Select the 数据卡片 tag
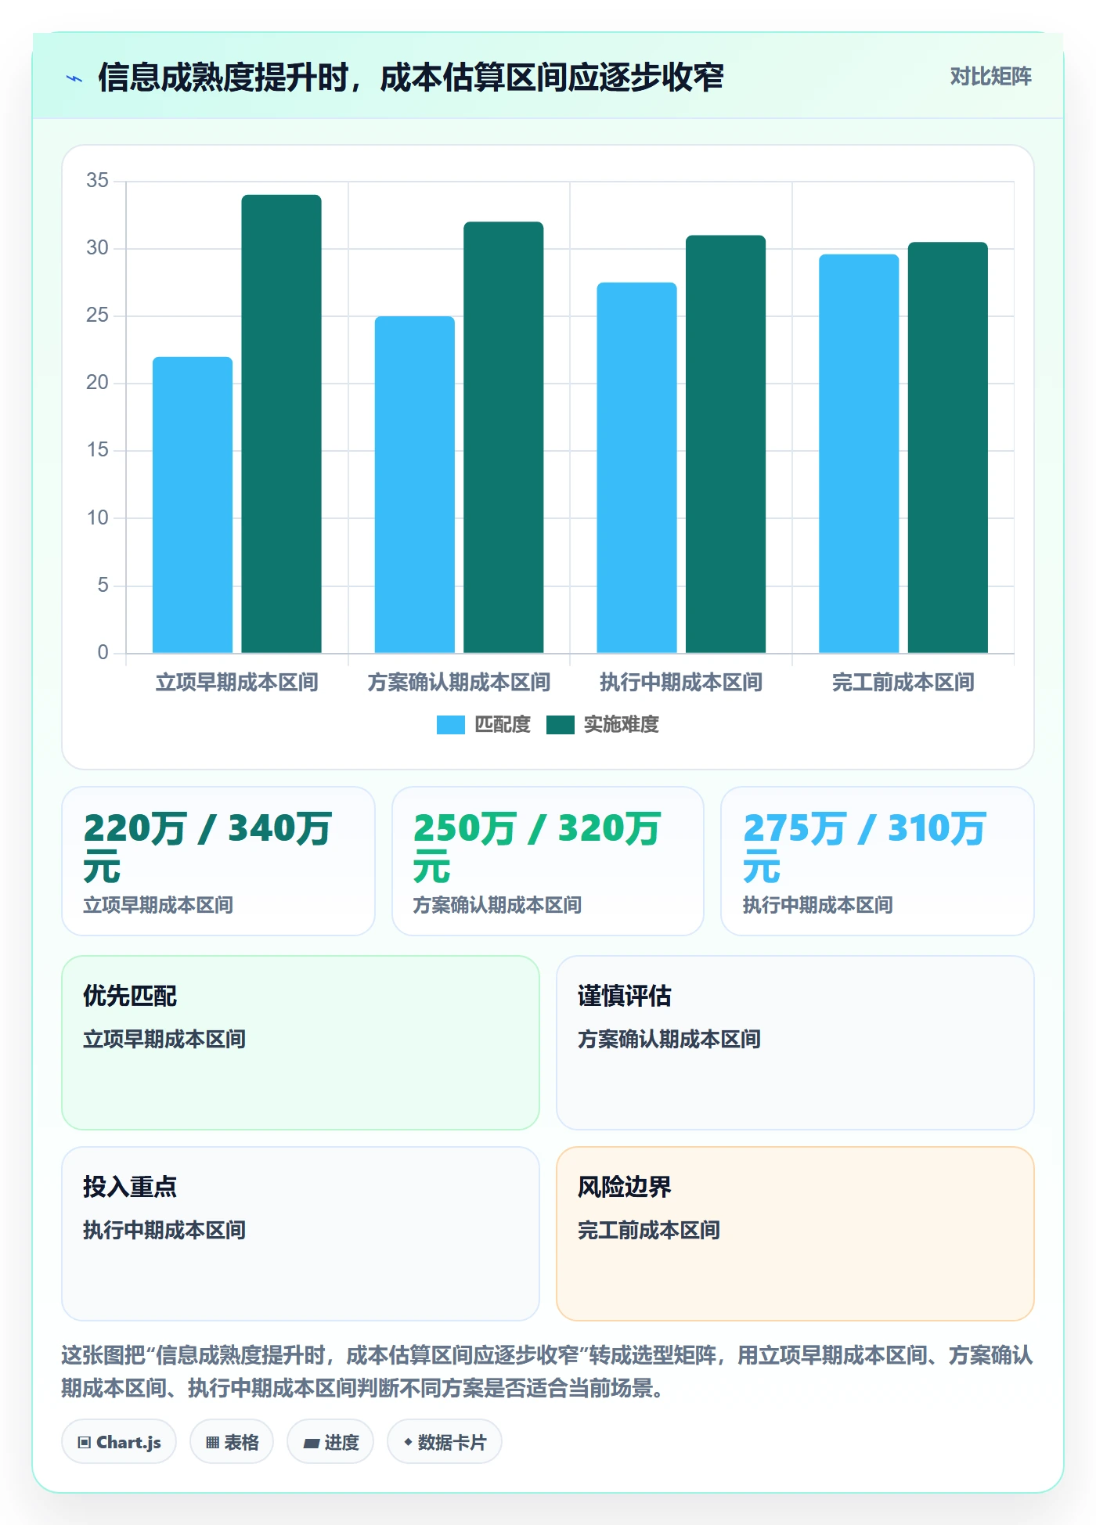This screenshot has width=1096, height=1525. (x=445, y=1442)
